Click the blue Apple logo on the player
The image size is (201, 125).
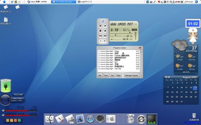[x=103, y=22]
